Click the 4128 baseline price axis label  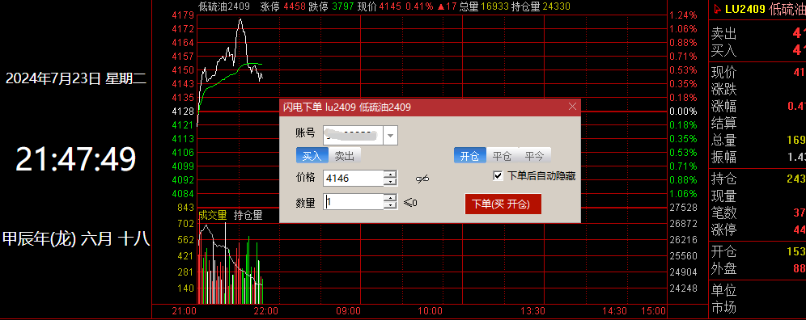[184, 111]
